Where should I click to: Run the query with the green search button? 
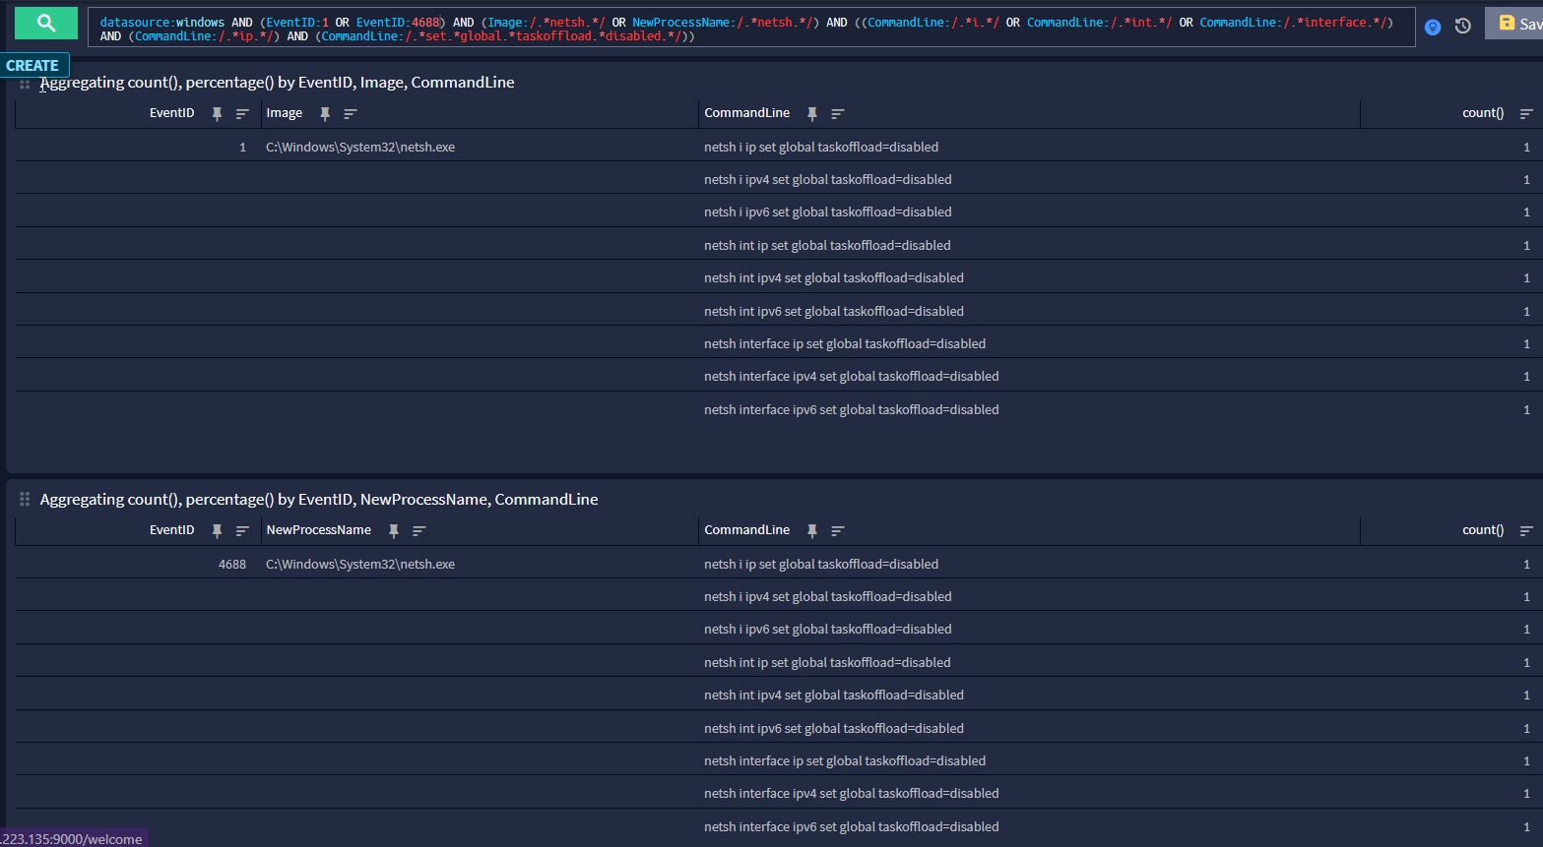pos(45,24)
